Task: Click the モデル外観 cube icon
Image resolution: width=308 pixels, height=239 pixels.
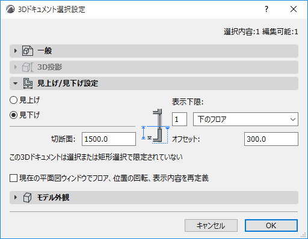Action: click(x=27, y=198)
